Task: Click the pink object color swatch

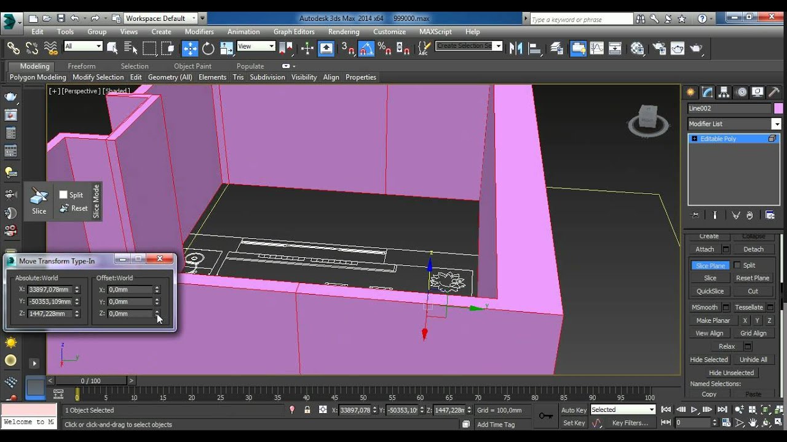Action: 778,109
